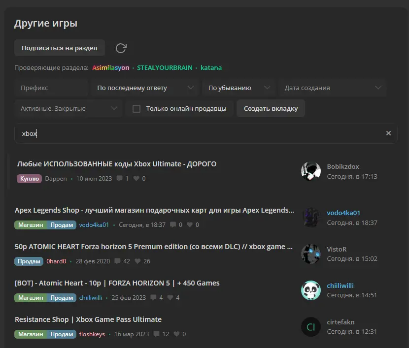Screen dimensions: 409x348
Task: Enable Только онлайн продавцы checkbox
Action: pos(136,109)
